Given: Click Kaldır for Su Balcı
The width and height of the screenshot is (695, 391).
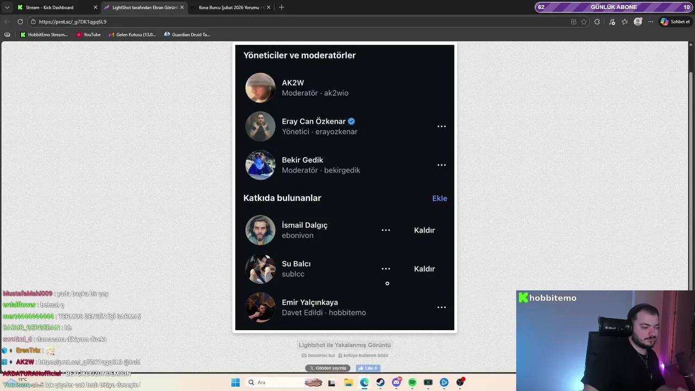Looking at the screenshot, I should click(425, 269).
